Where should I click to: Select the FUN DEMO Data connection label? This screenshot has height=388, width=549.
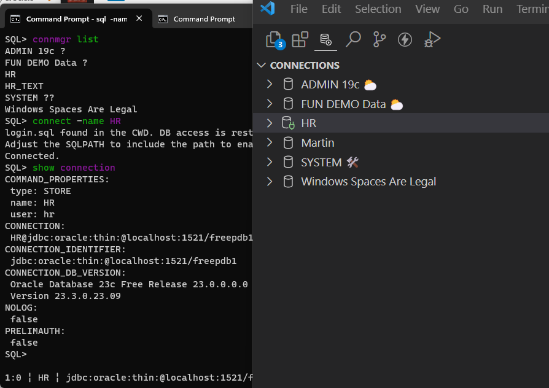pos(343,104)
